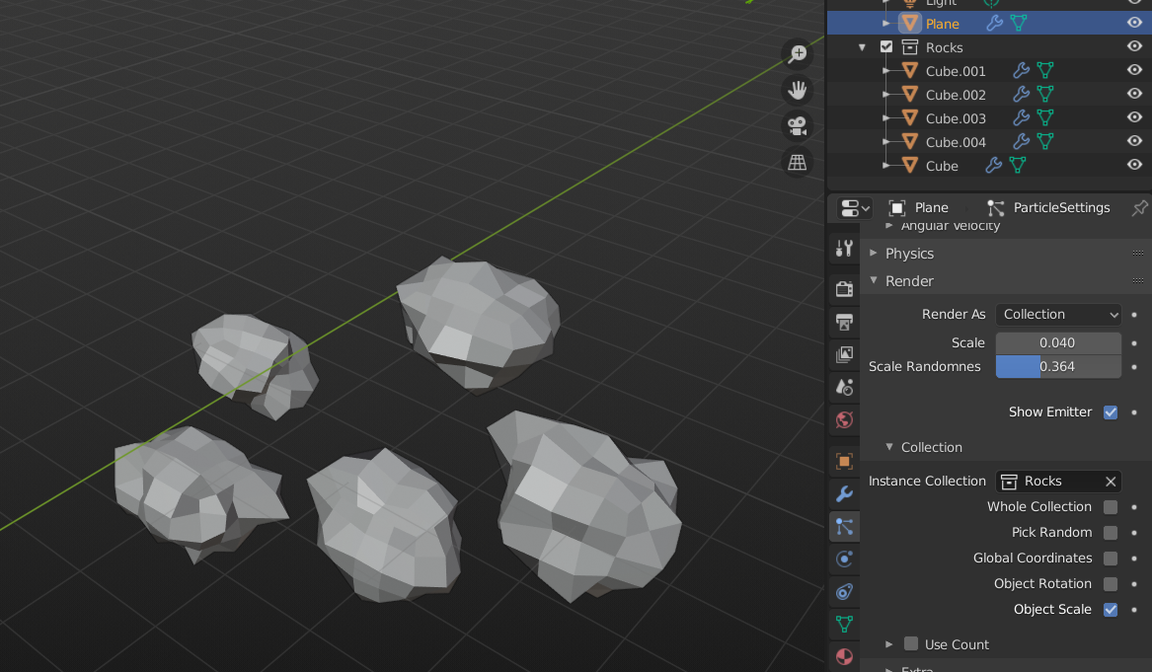Open the Object Constraints tab
The width and height of the screenshot is (1152, 672).
pos(844,591)
